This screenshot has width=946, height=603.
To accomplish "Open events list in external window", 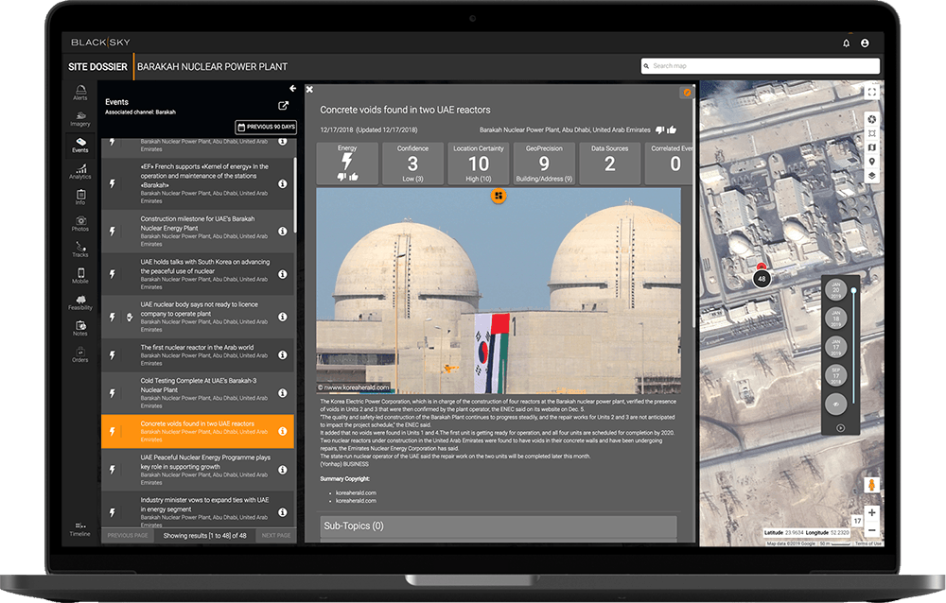I will click(x=283, y=106).
